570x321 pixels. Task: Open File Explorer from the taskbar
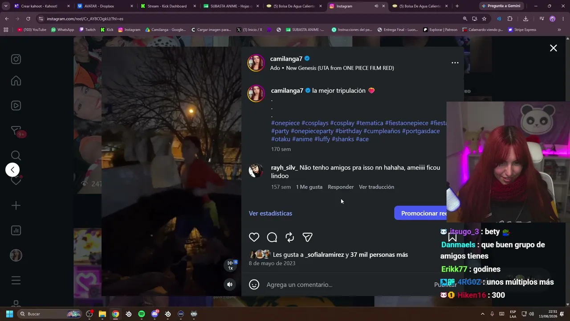tap(102, 314)
